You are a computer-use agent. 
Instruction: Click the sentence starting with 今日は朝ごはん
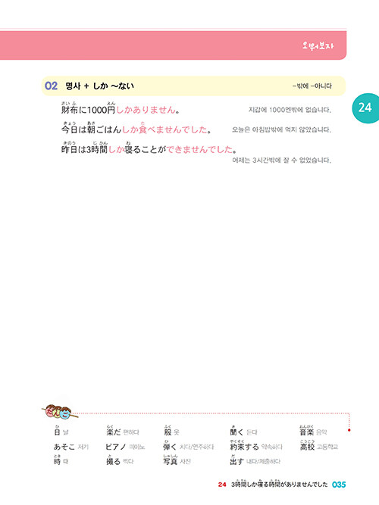pyautogui.click(x=136, y=128)
